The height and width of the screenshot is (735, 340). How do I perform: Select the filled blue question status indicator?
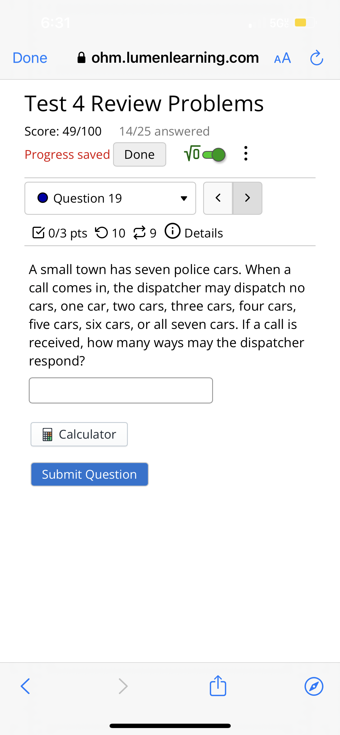[x=43, y=198]
